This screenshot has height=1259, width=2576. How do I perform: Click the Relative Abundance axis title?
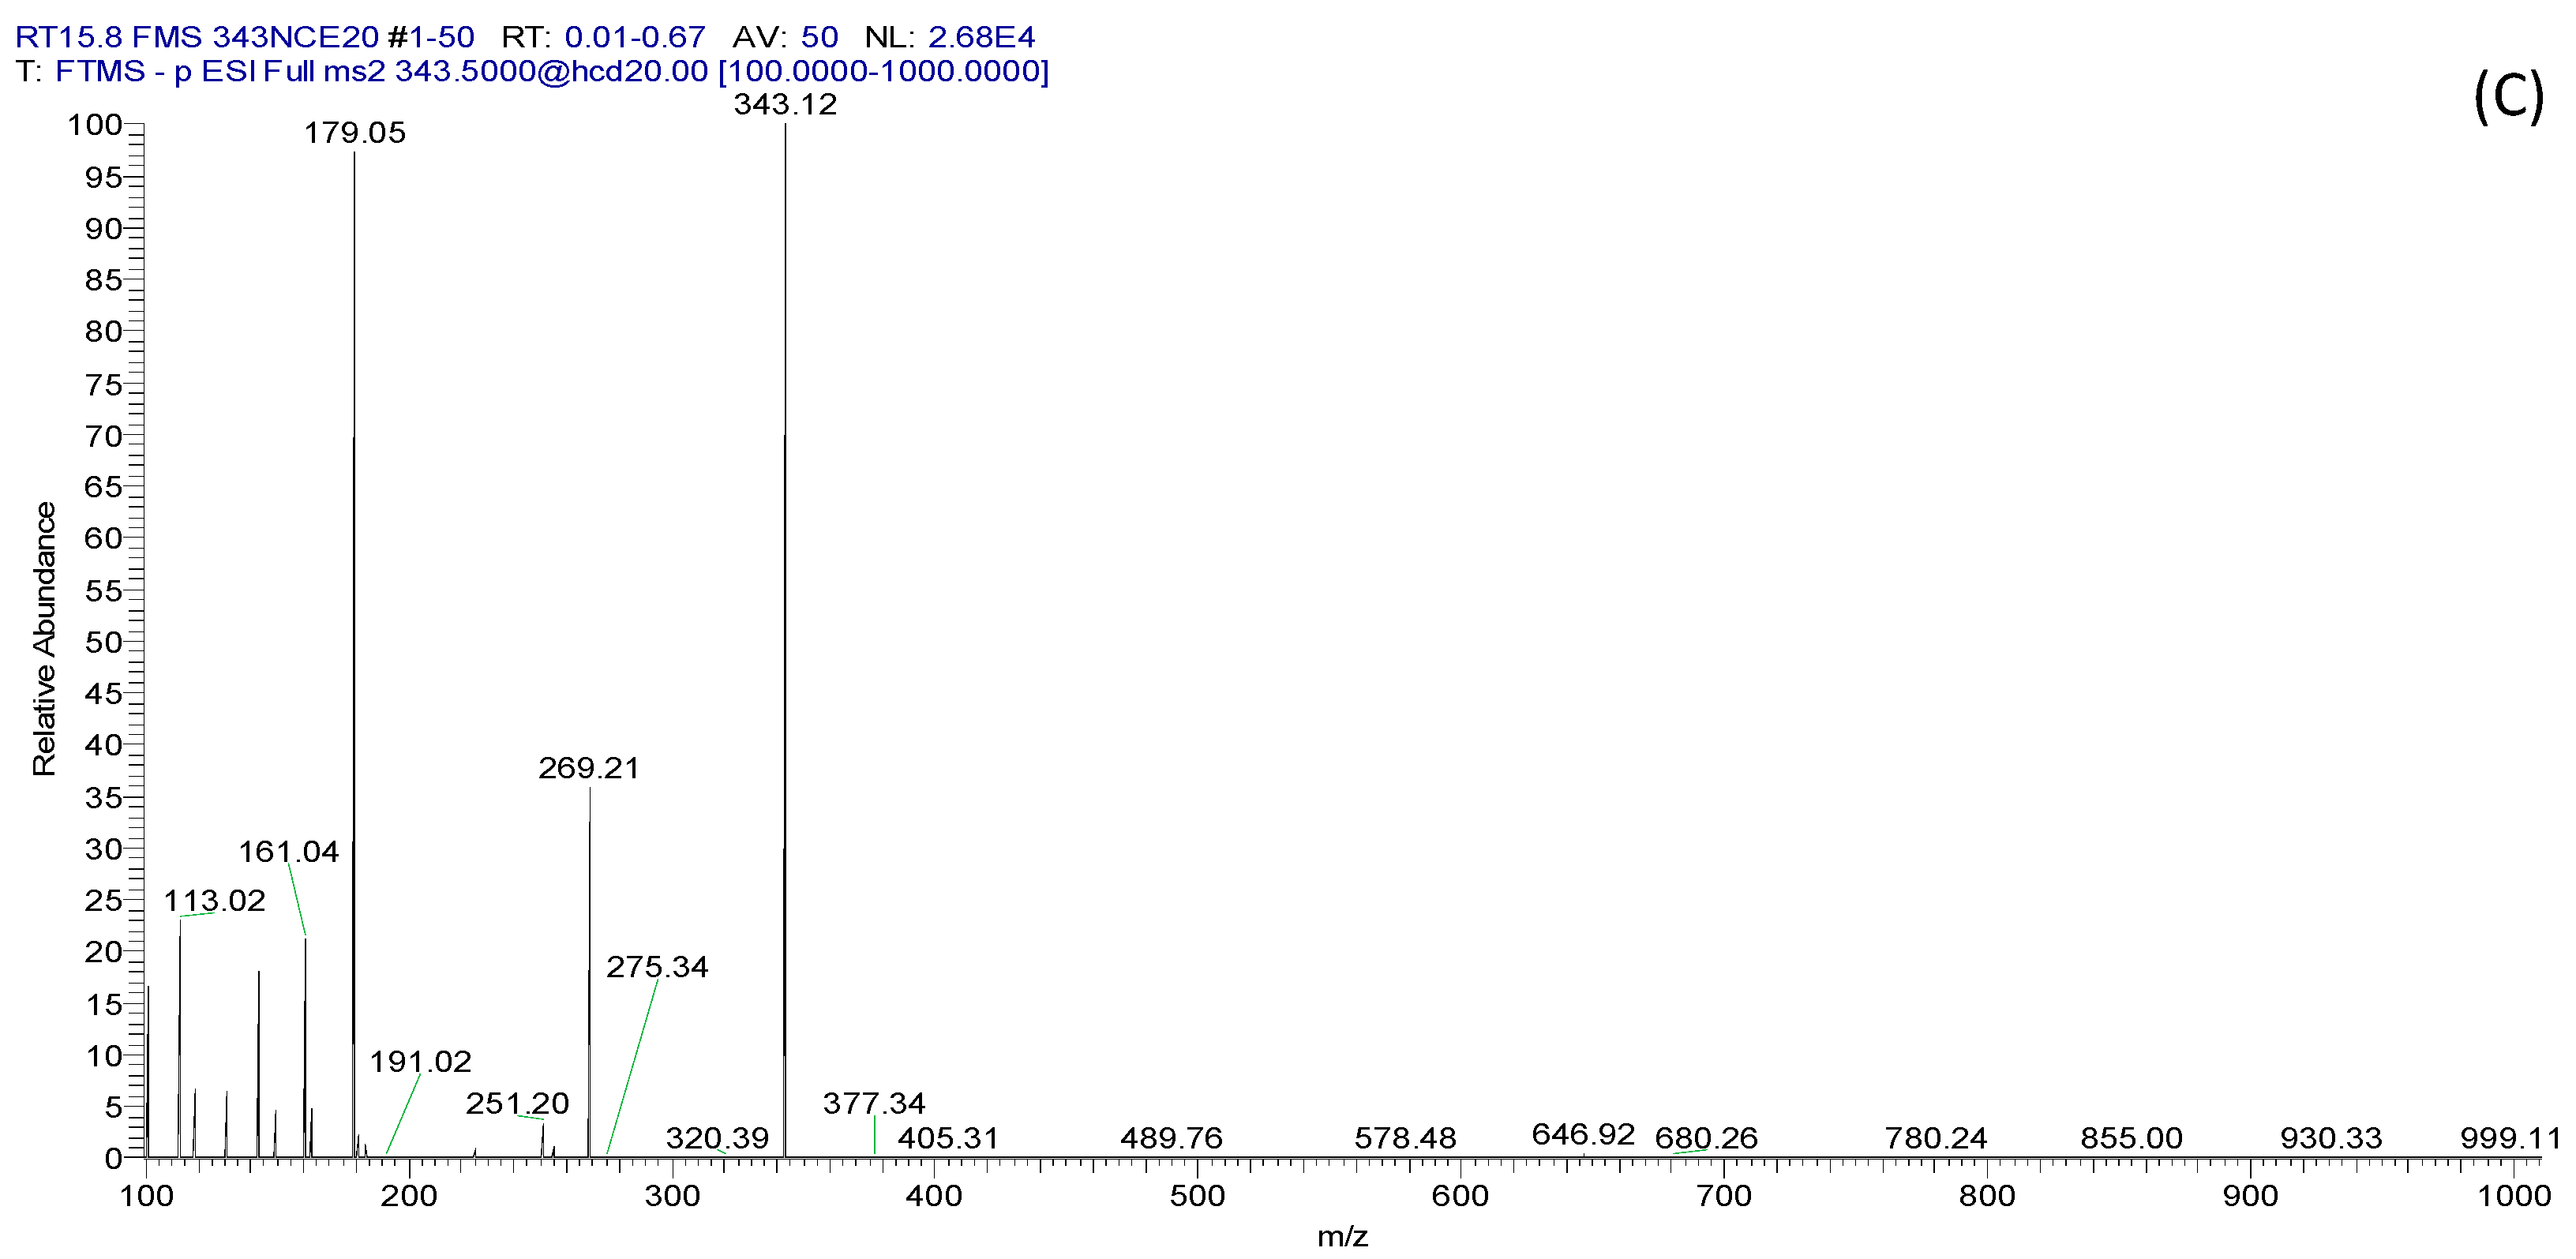[x=44, y=639]
